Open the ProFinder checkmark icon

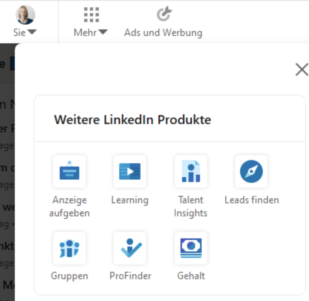click(x=130, y=248)
